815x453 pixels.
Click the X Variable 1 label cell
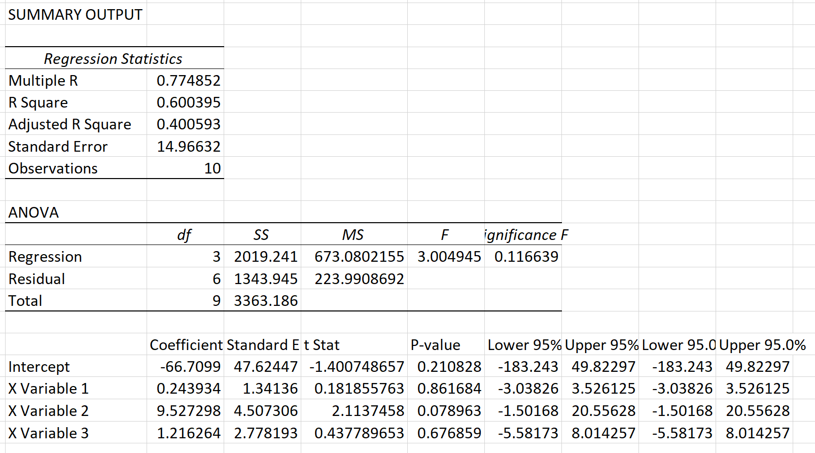pyautogui.click(x=49, y=389)
